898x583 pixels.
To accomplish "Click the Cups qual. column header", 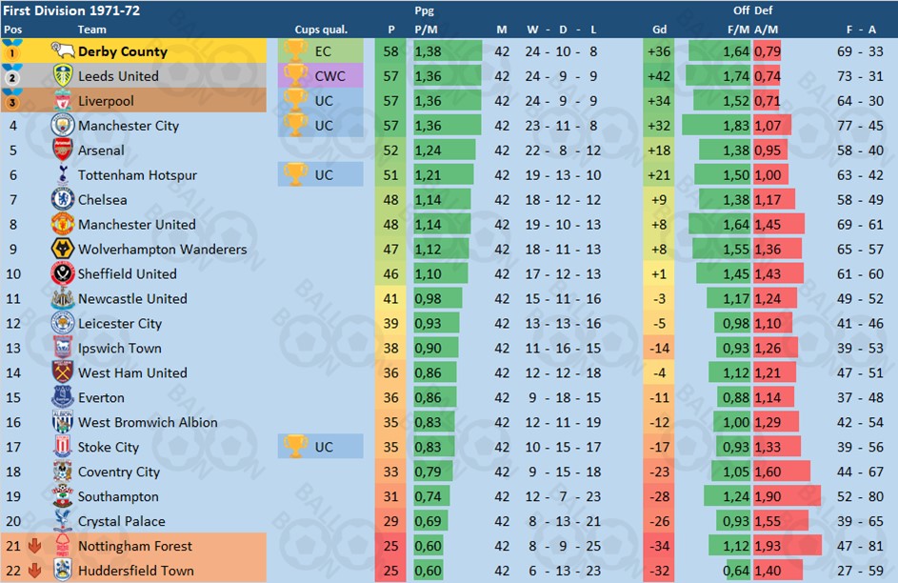I will tap(321, 30).
